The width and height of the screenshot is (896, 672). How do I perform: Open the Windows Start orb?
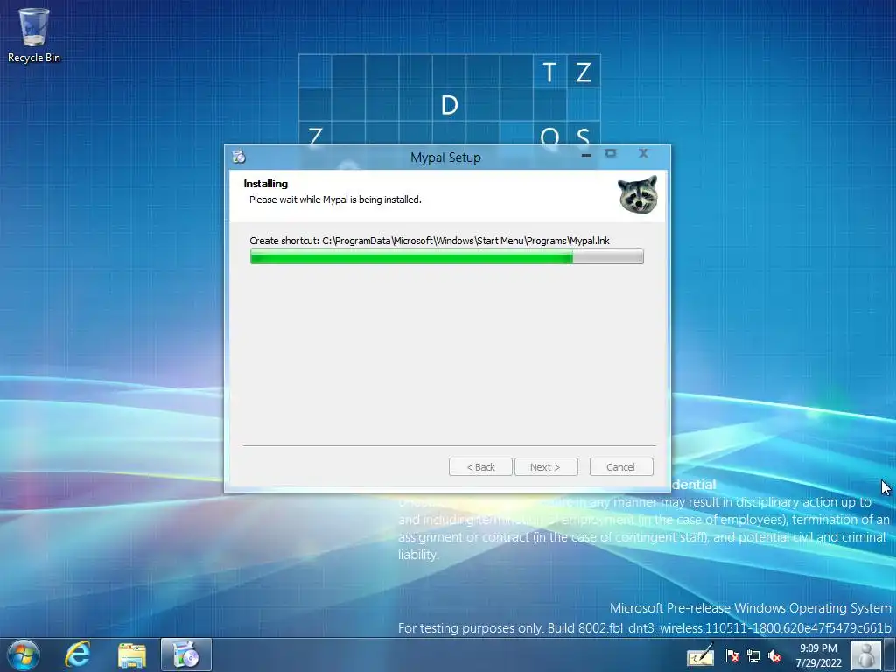pyautogui.click(x=24, y=654)
